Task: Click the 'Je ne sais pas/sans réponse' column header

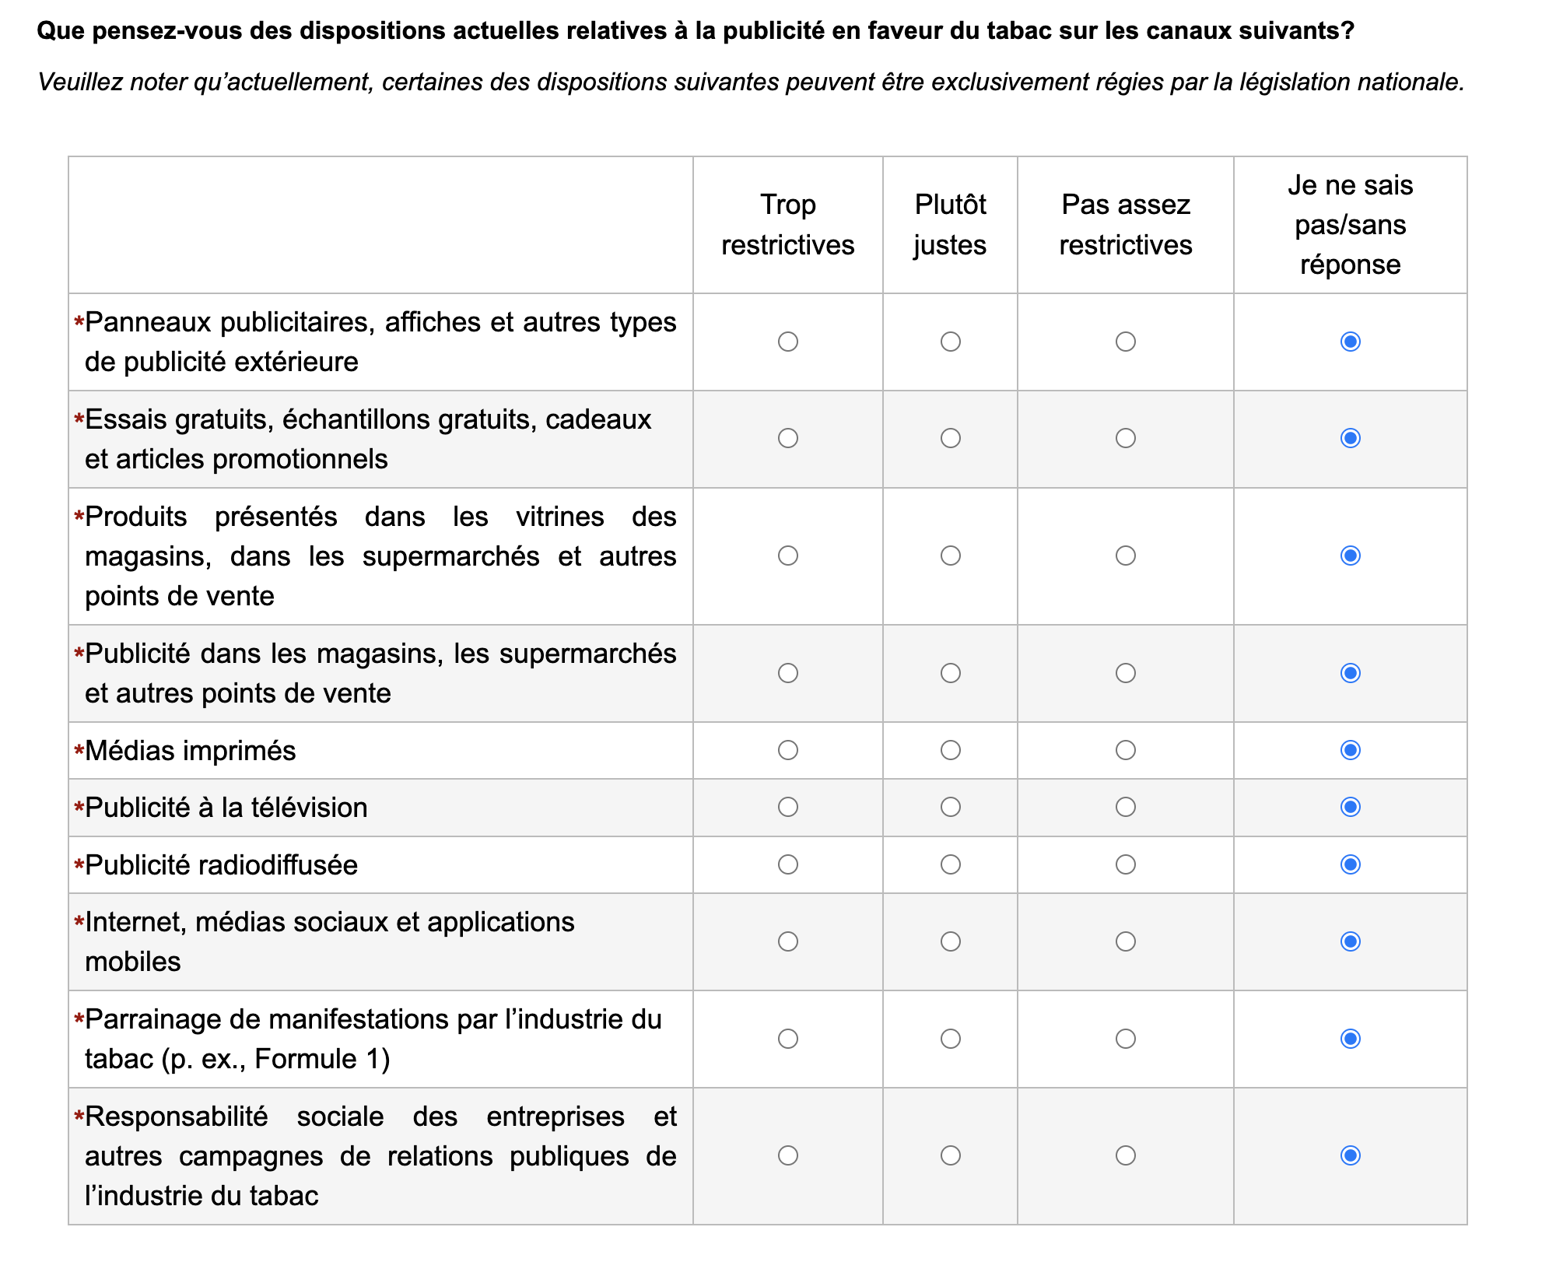Action: (x=1351, y=225)
